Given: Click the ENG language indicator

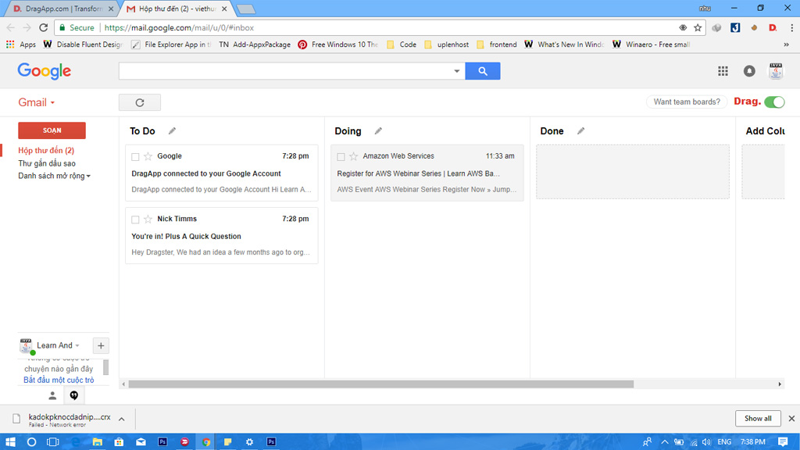Looking at the screenshot, I should [724, 442].
